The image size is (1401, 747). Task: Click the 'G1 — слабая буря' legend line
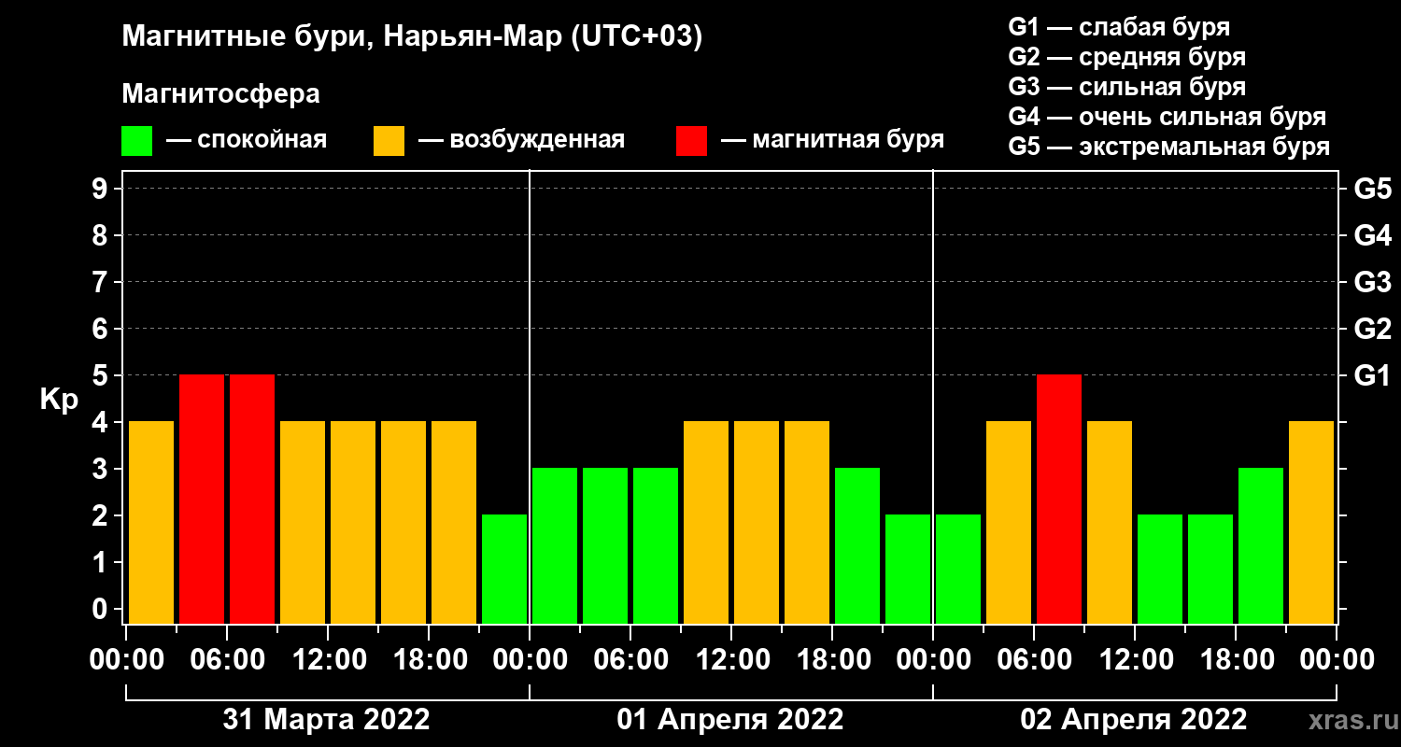coord(1119,27)
